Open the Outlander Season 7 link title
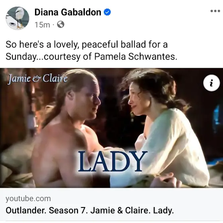 click(90, 211)
